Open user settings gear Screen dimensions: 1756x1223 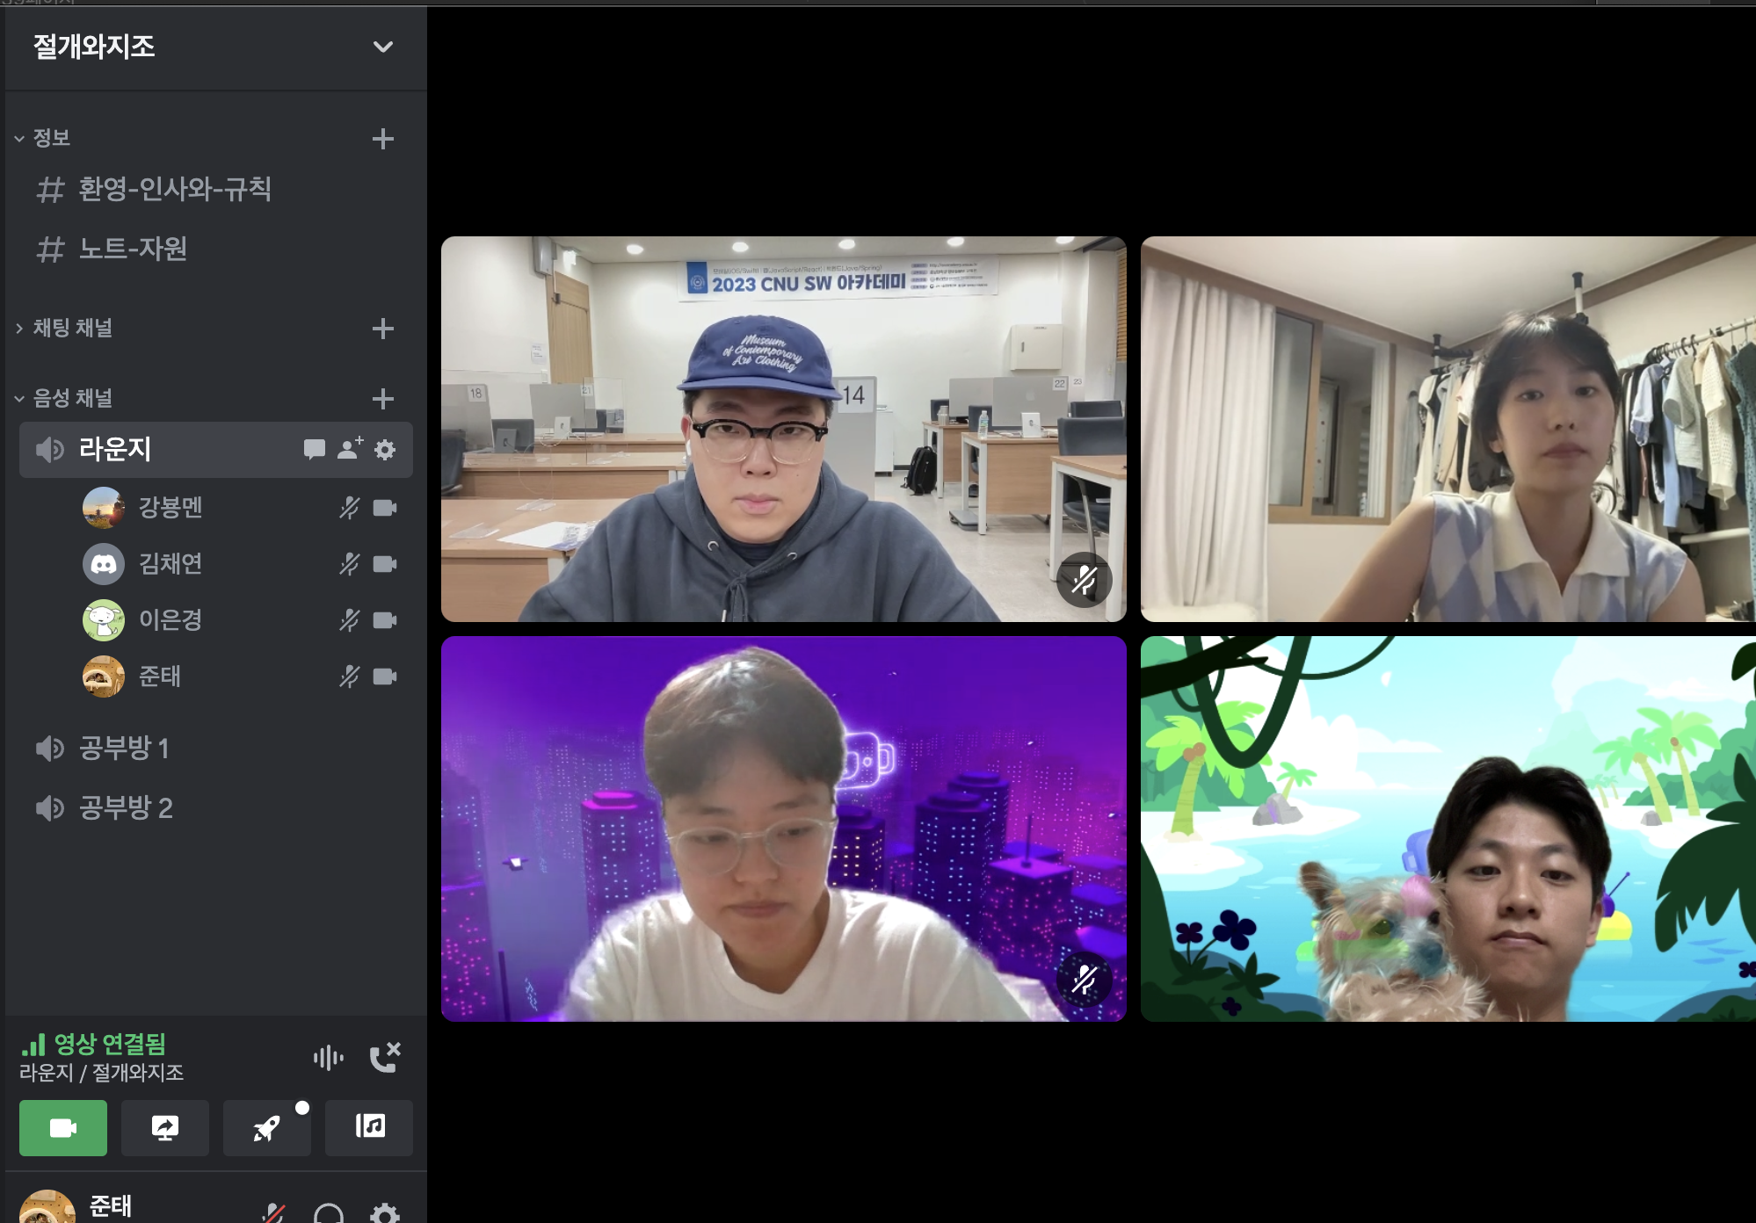tap(385, 1214)
